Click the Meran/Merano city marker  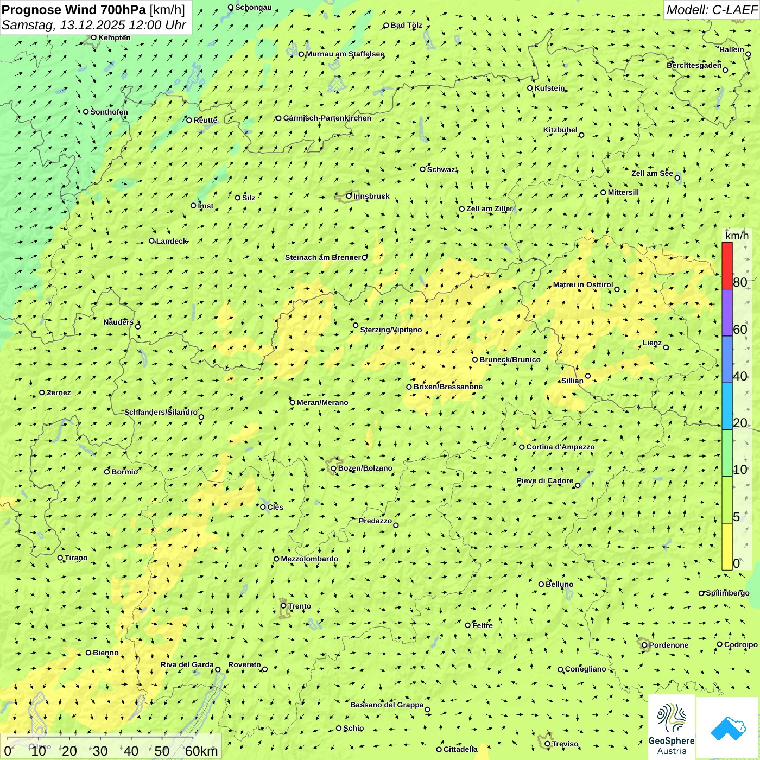[292, 402]
